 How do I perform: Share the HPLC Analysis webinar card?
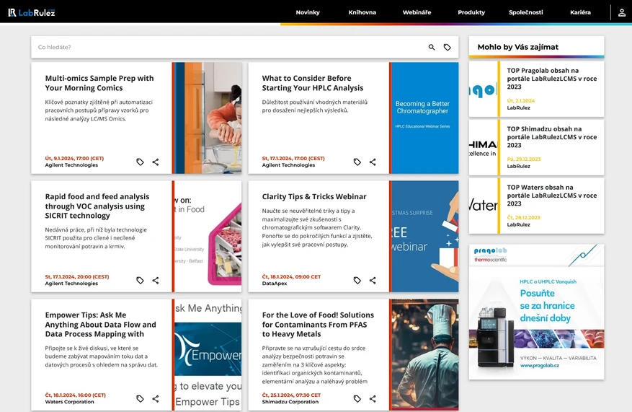[373, 162]
